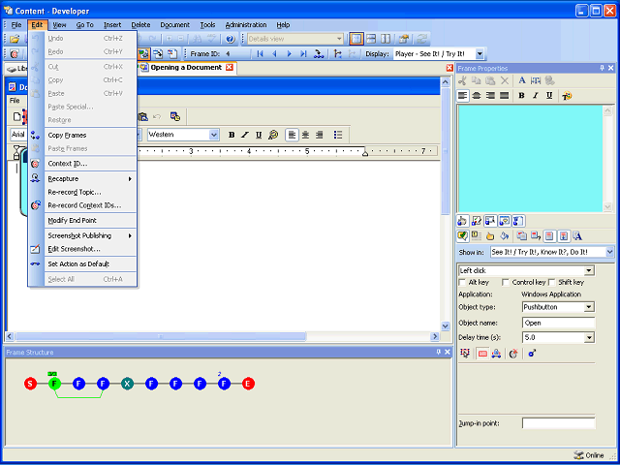Click the justify icon in Frame Properties
Image resolution: width=620 pixels, height=465 pixels.
[x=504, y=96]
